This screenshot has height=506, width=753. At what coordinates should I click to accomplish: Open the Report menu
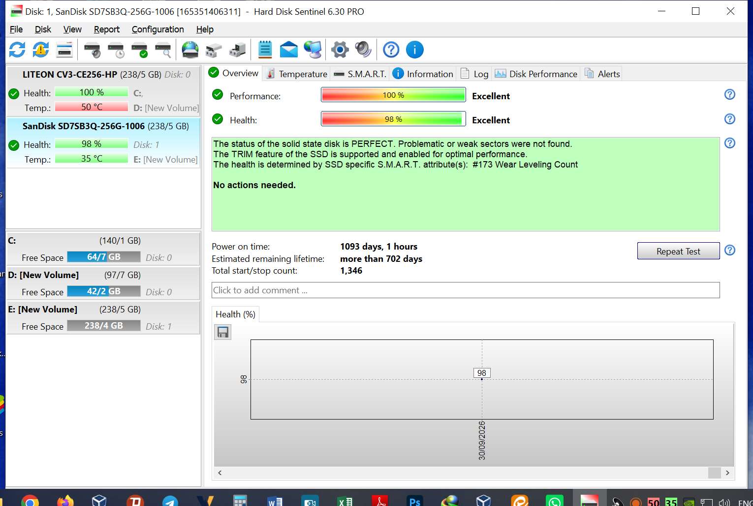(107, 29)
